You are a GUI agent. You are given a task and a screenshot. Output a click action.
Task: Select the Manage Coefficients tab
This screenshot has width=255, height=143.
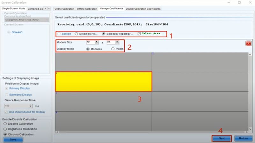111,9
